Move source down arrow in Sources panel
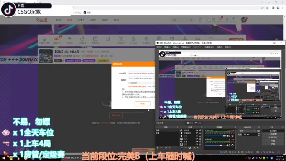 coord(198,148)
